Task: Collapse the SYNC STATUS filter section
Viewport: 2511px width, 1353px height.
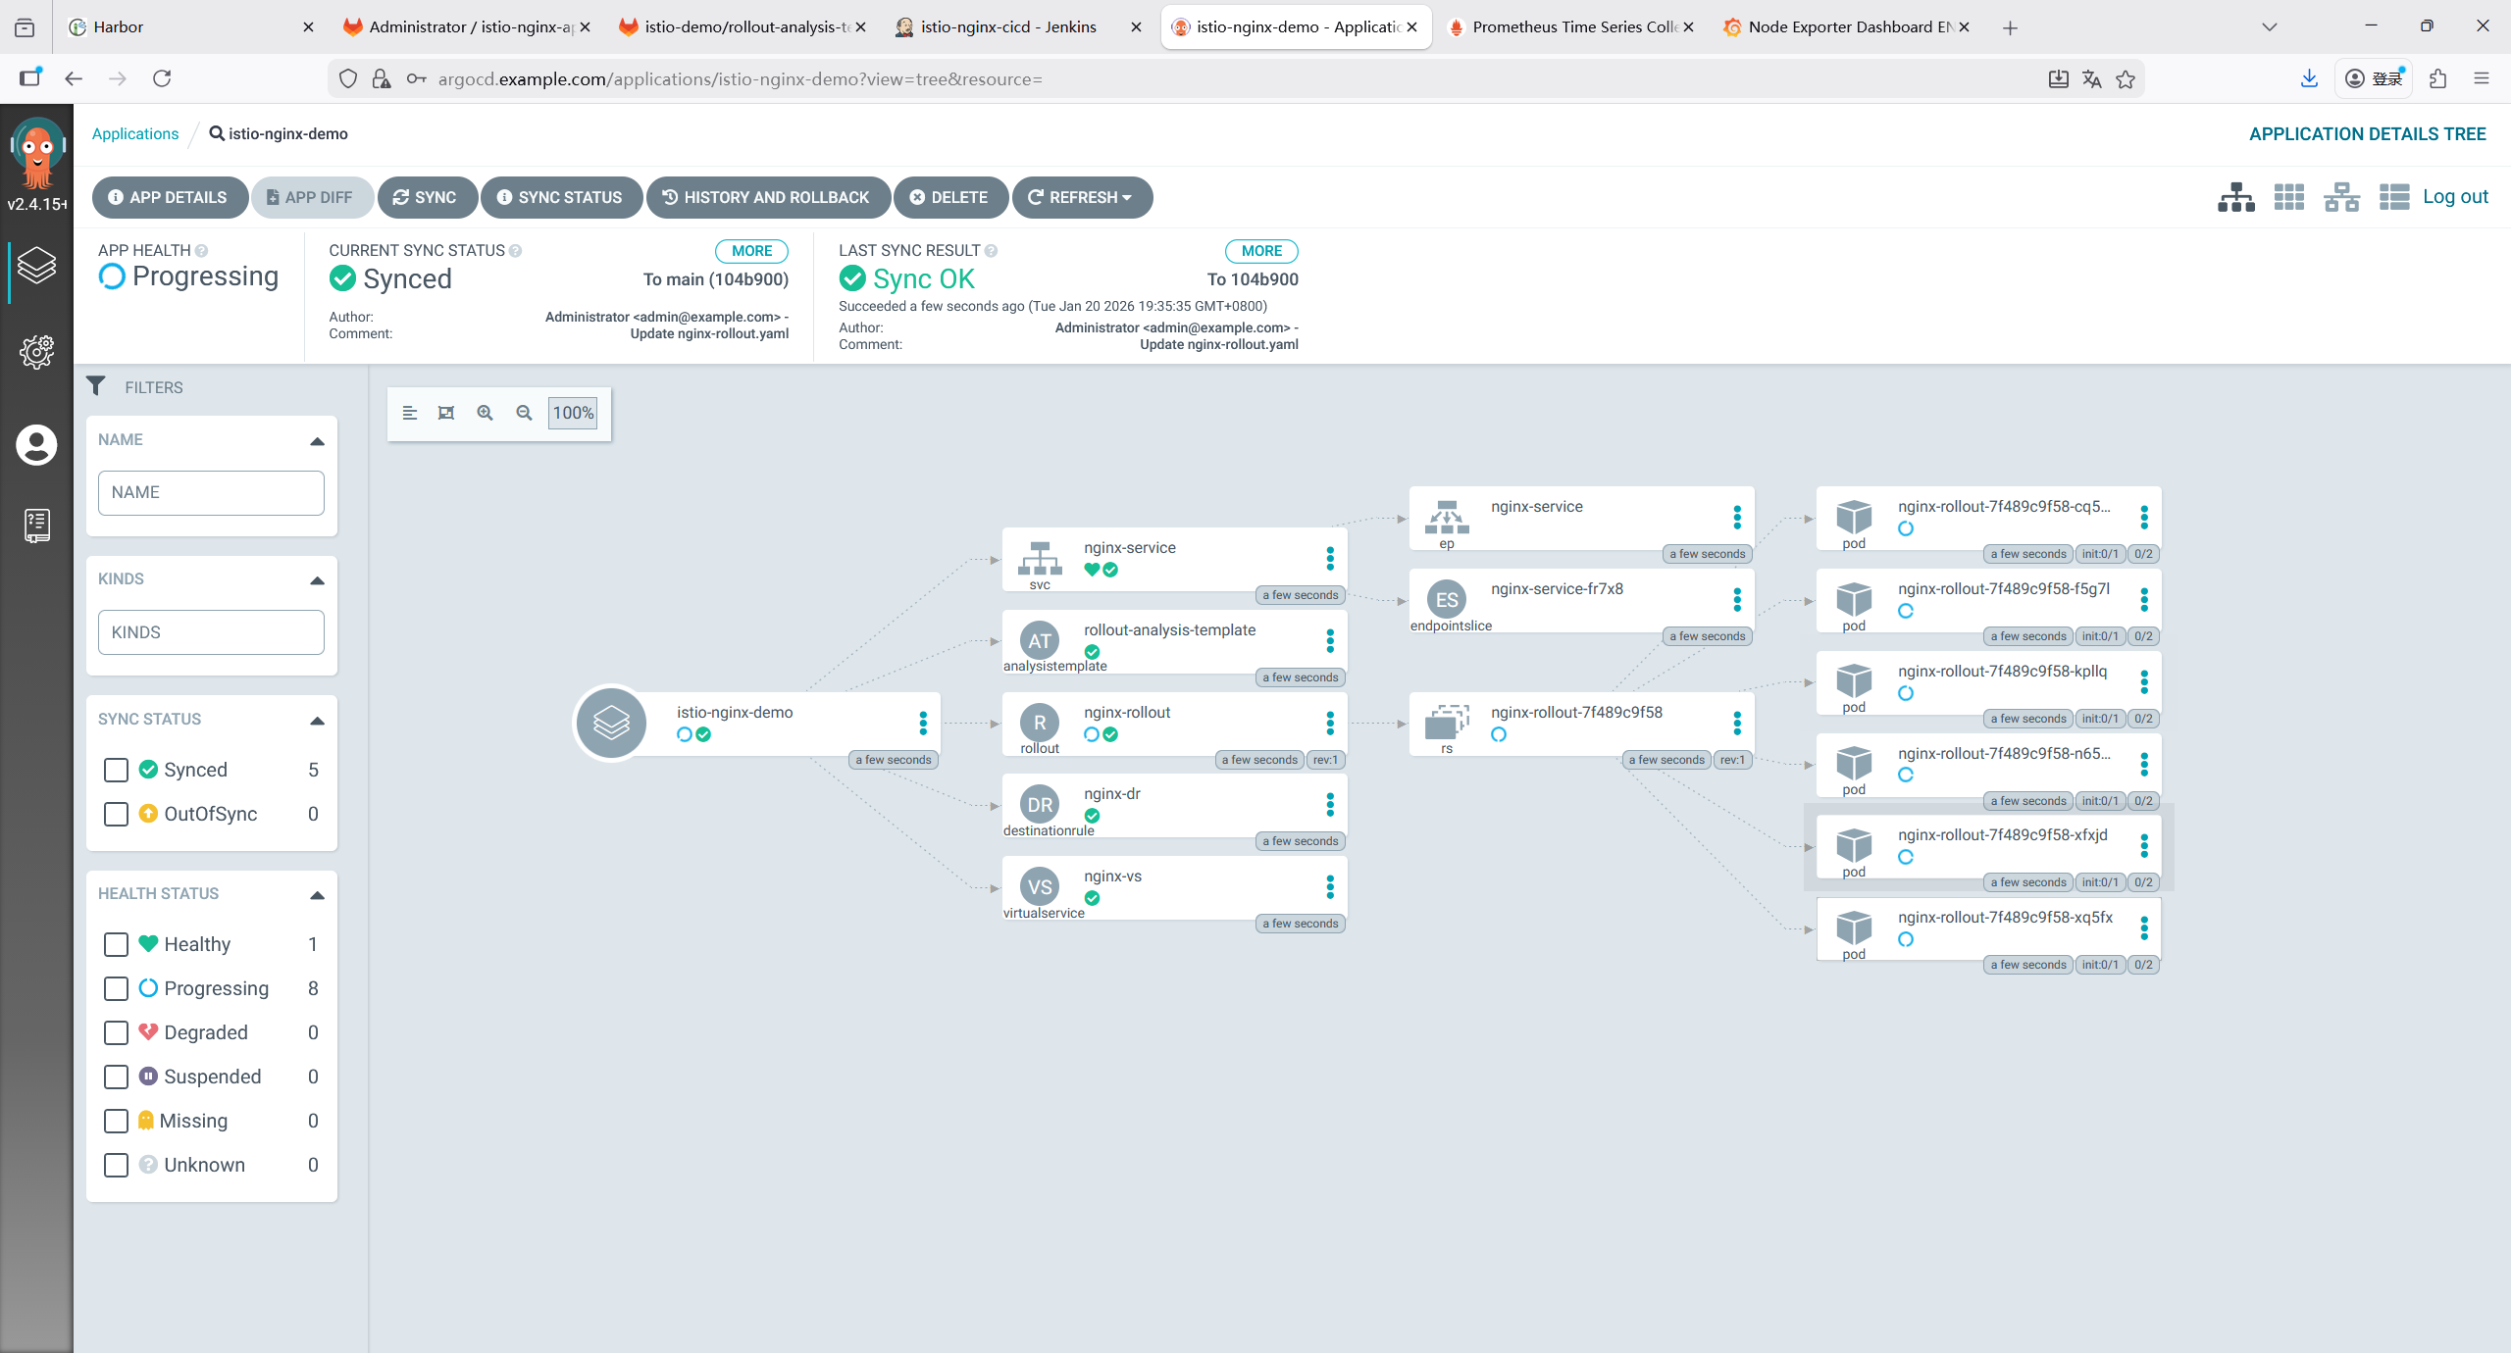Action: [x=317, y=721]
